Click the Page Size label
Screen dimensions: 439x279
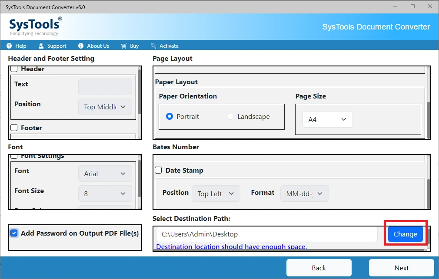point(310,96)
